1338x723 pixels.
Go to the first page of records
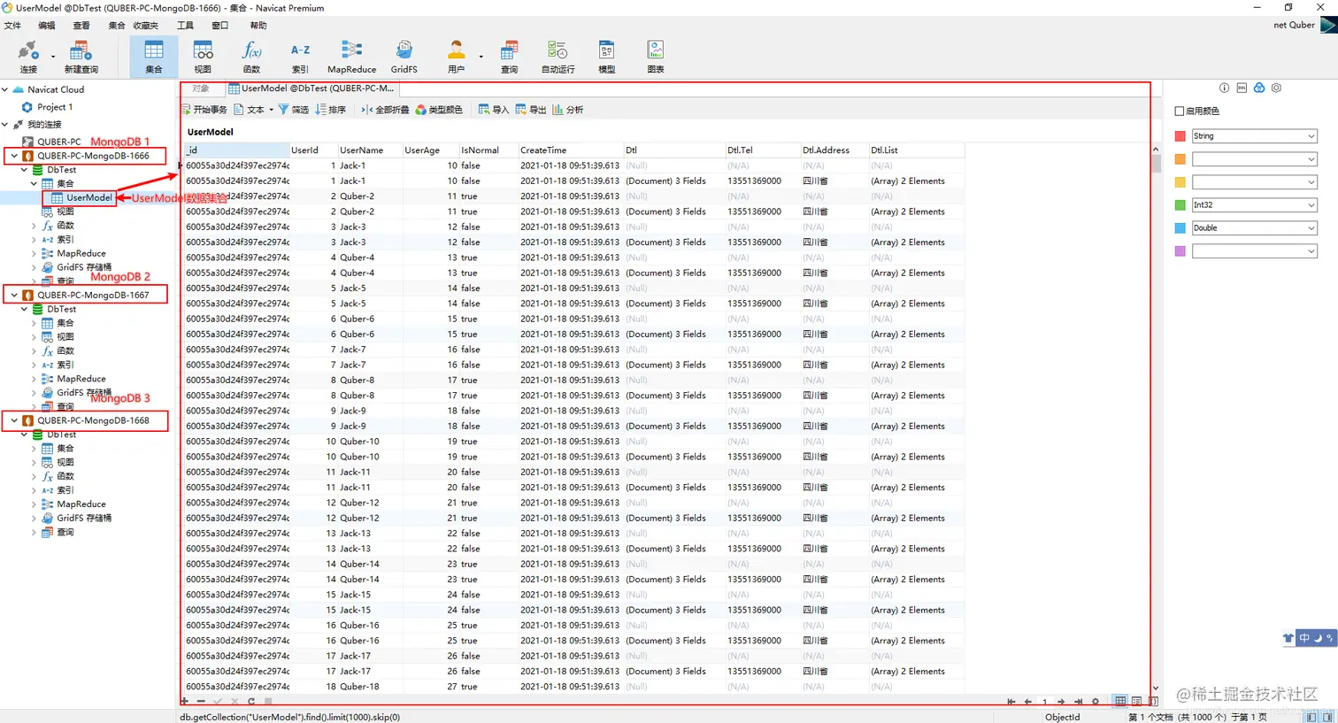coord(1011,702)
